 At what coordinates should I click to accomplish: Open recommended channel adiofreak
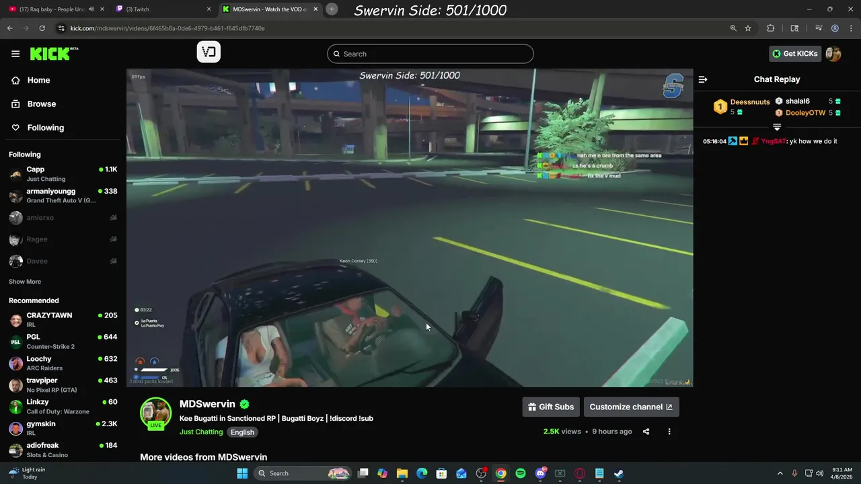(63, 450)
